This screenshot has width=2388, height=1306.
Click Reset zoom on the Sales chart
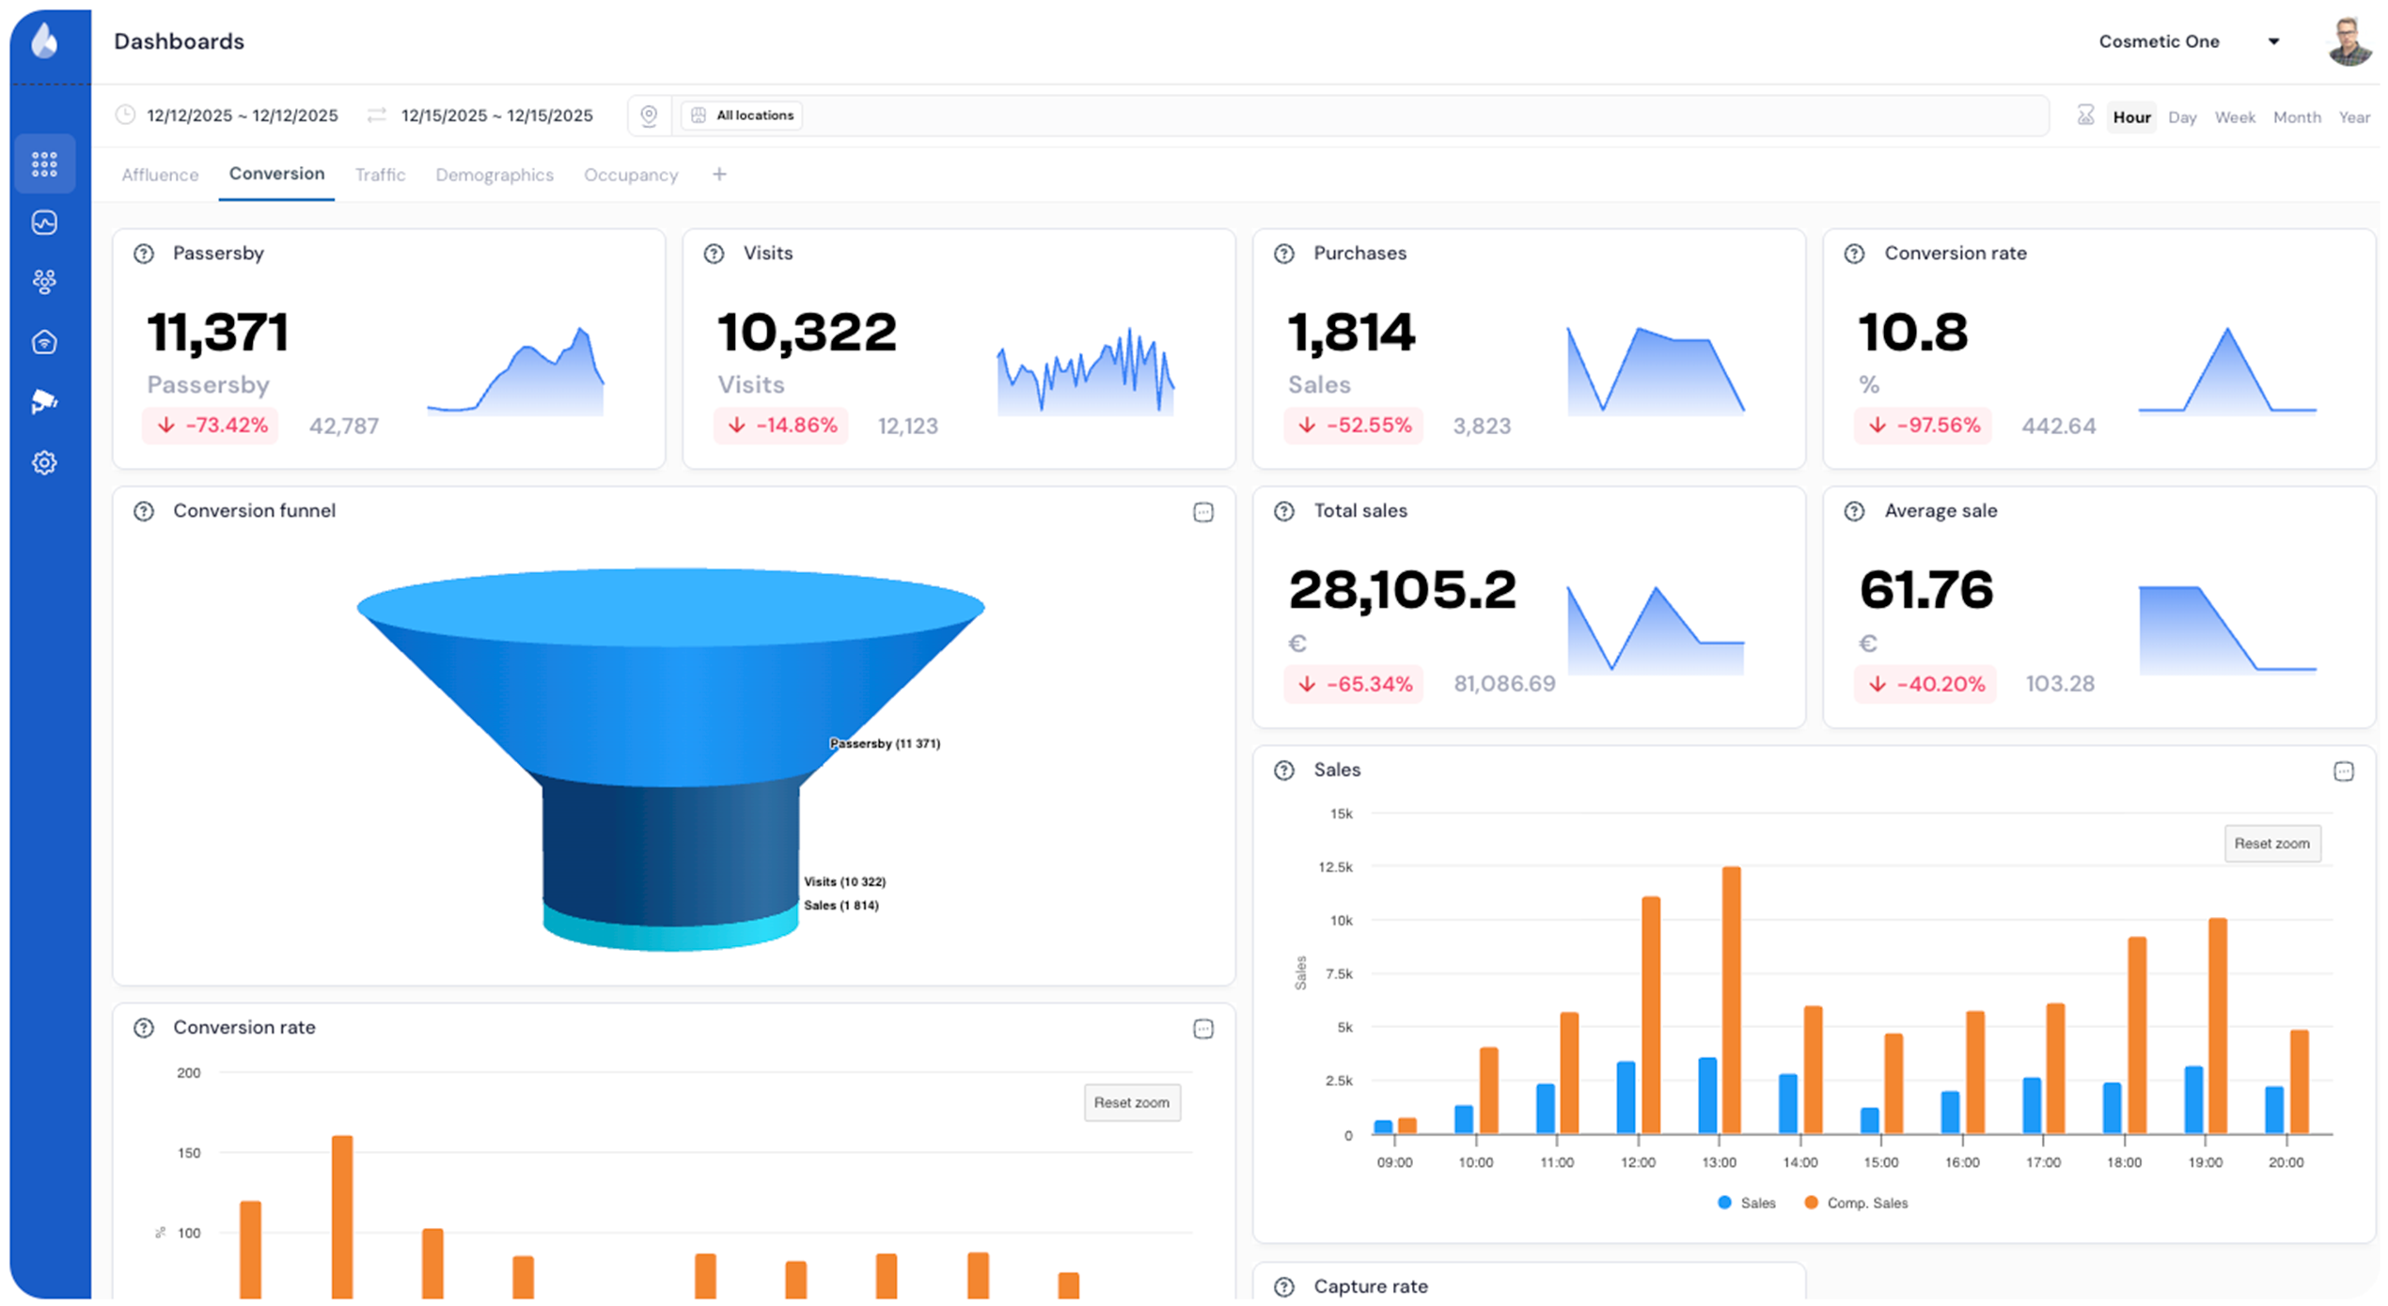(x=2270, y=844)
